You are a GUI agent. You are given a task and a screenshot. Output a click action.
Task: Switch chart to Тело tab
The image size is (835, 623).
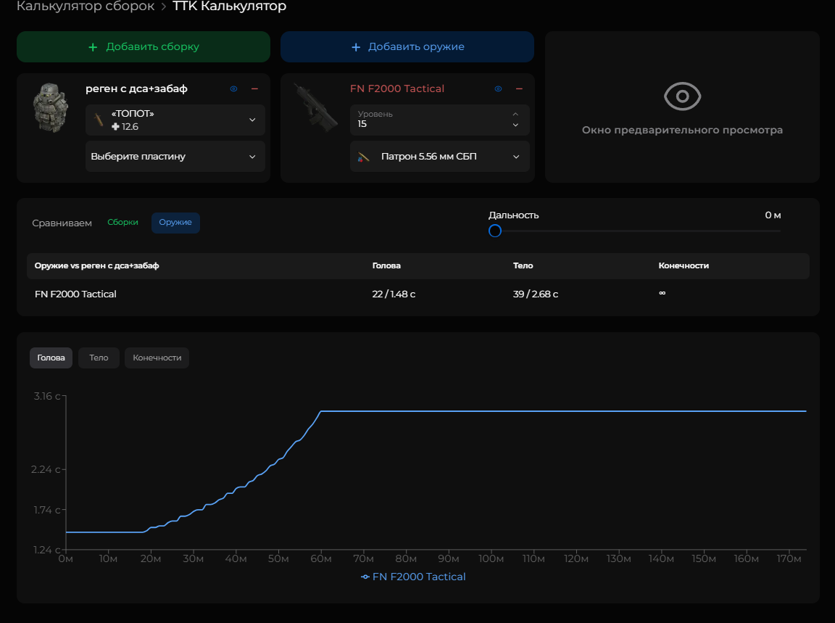tap(99, 358)
